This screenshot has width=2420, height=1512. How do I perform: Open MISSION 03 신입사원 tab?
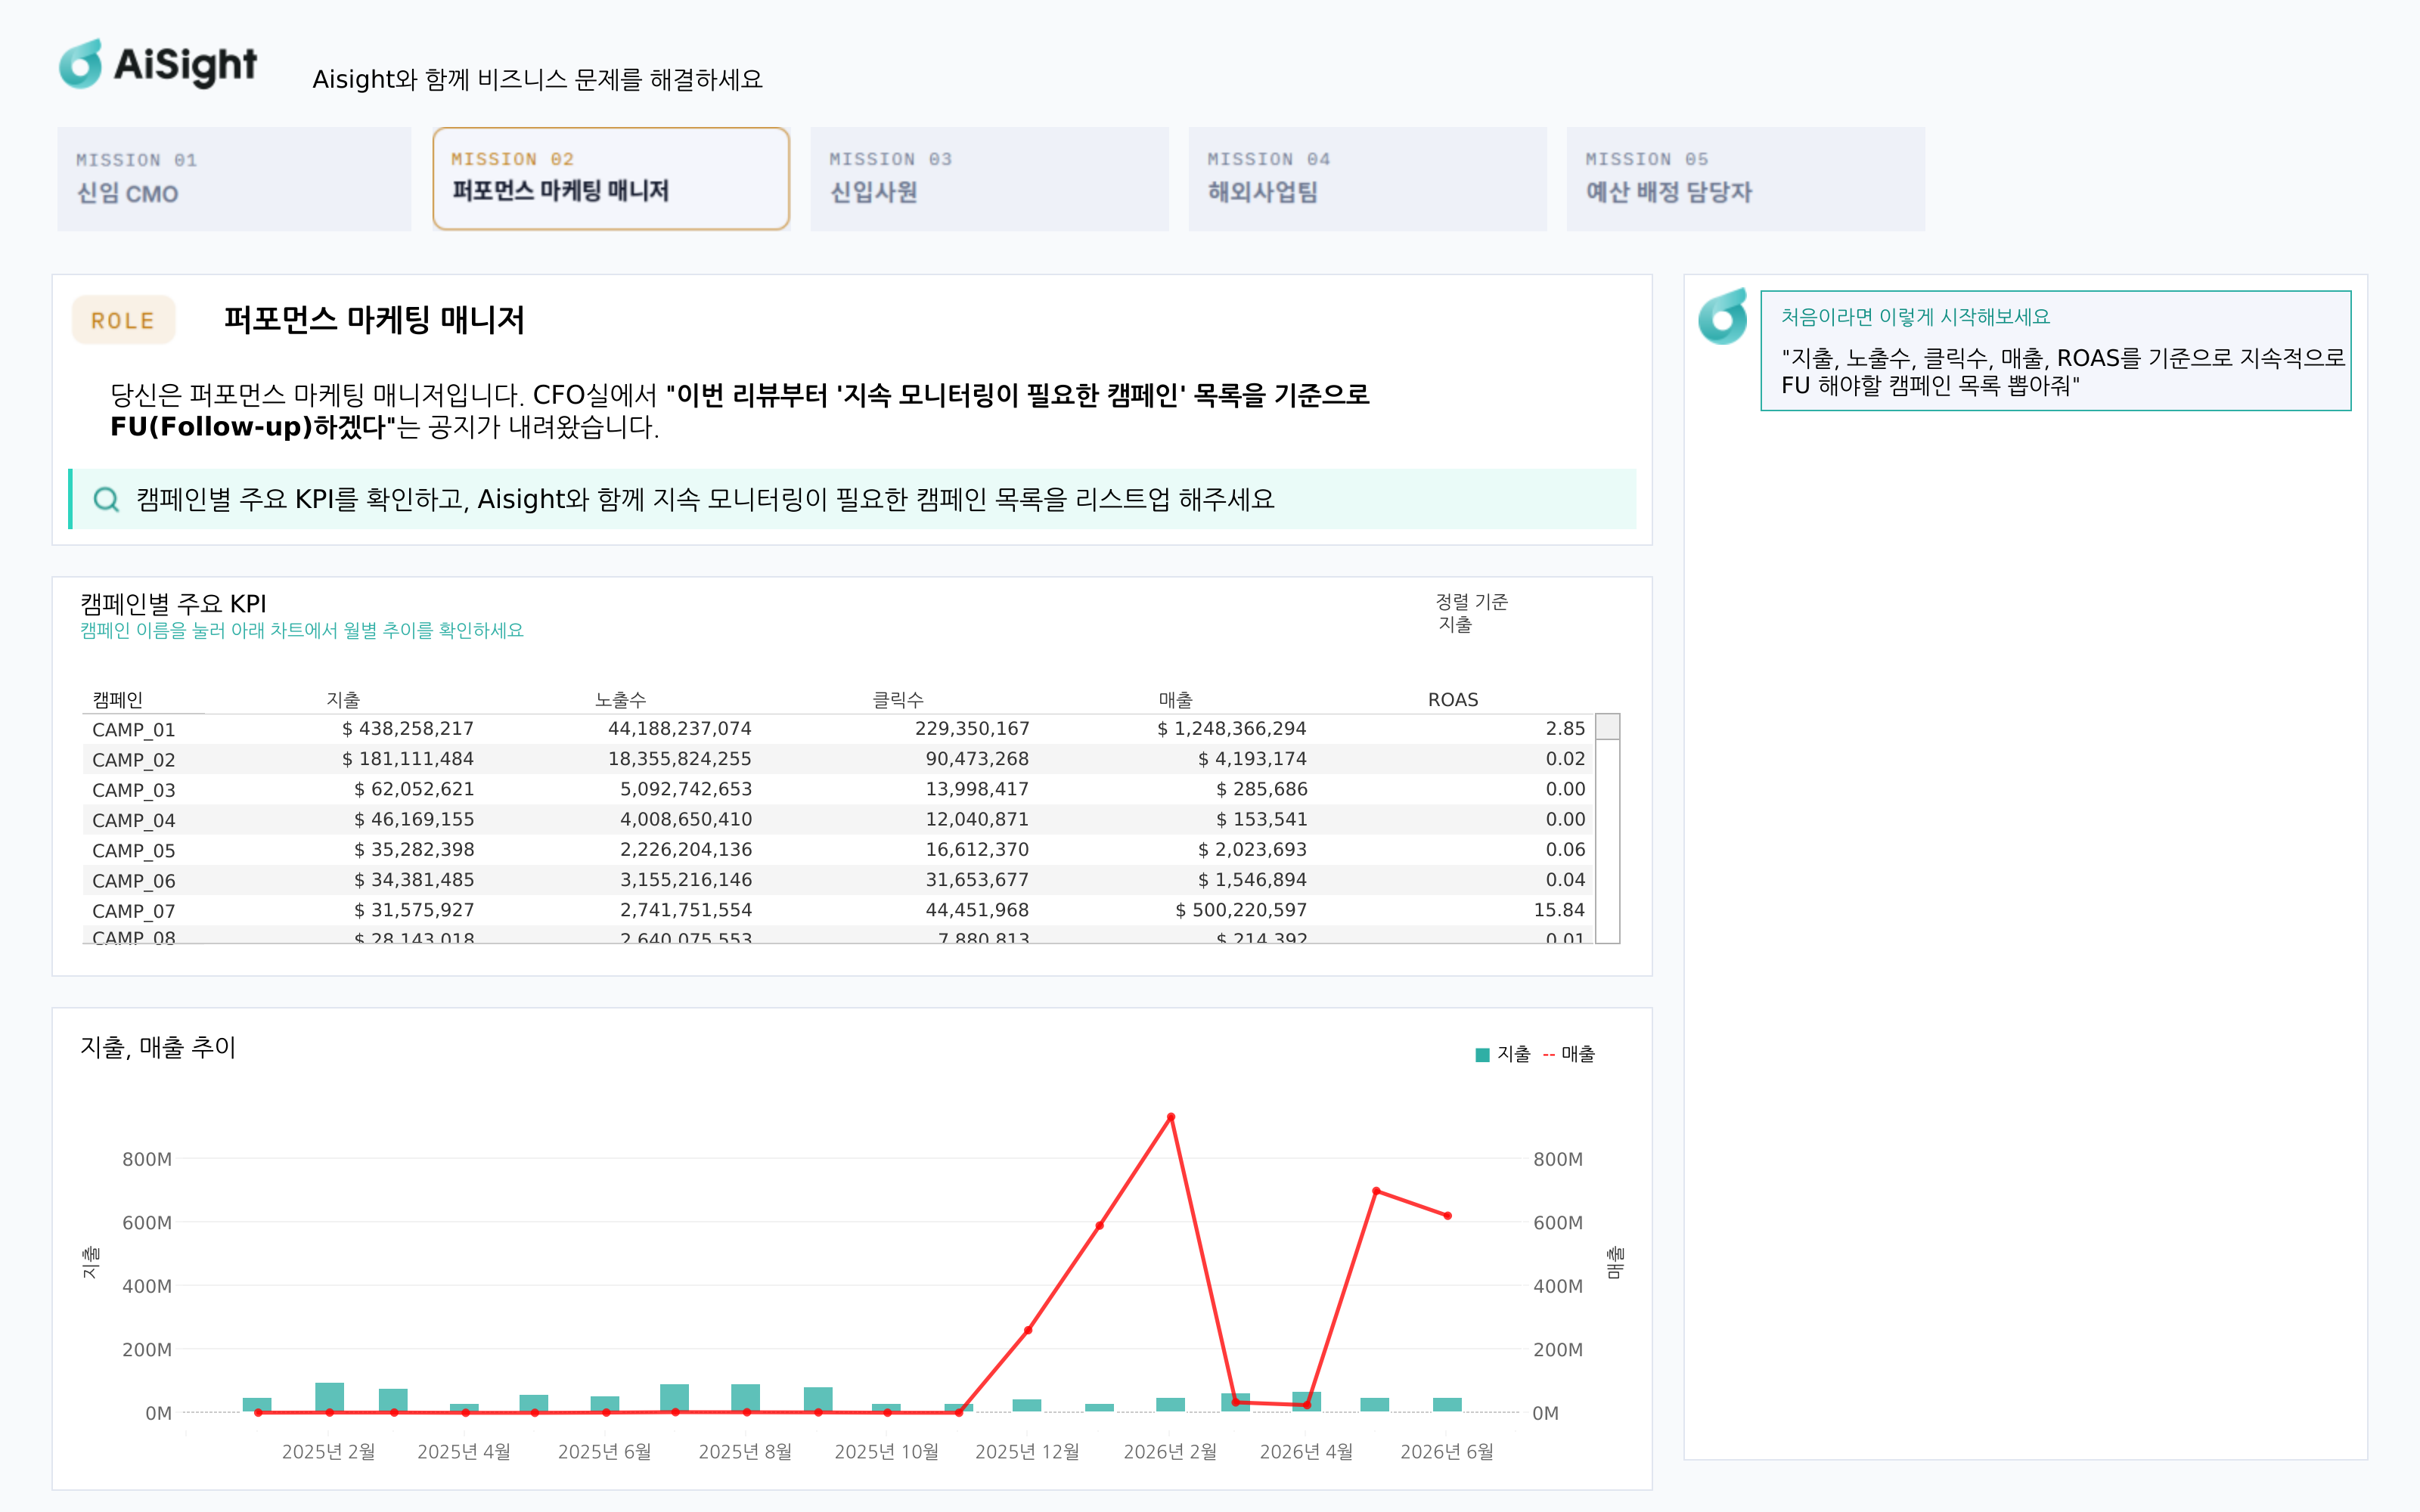[x=989, y=179]
